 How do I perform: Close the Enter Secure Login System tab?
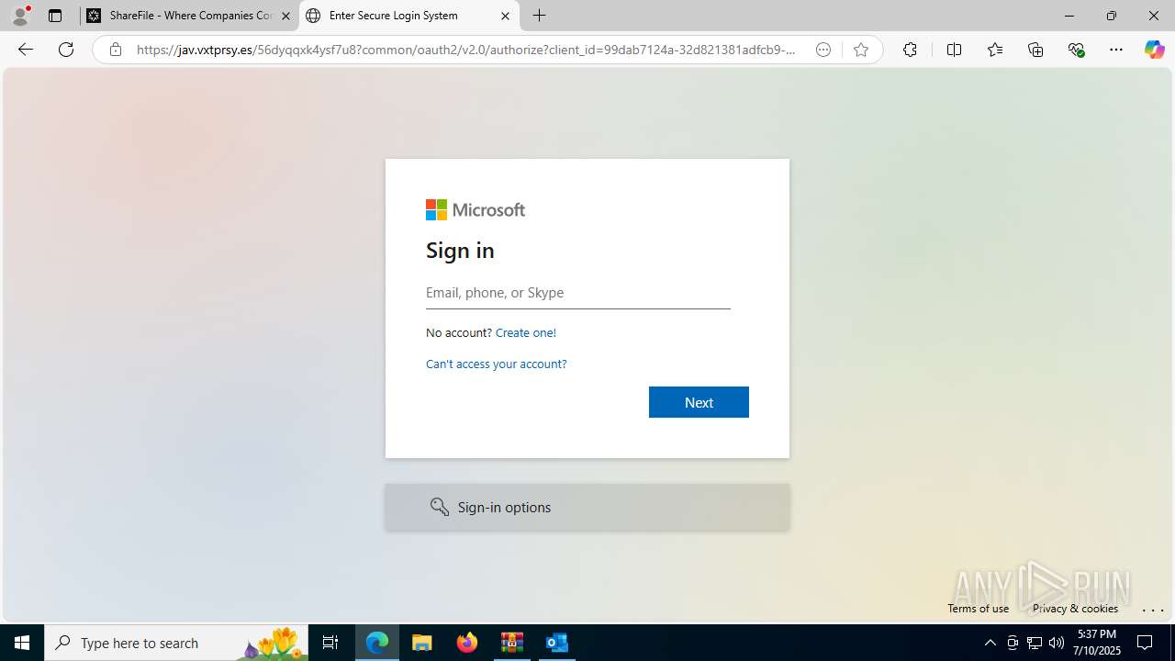tap(505, 16)
